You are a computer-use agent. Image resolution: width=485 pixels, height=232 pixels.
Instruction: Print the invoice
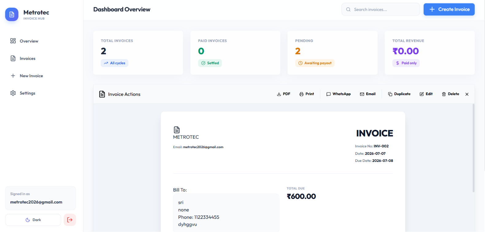pos(306,94)
